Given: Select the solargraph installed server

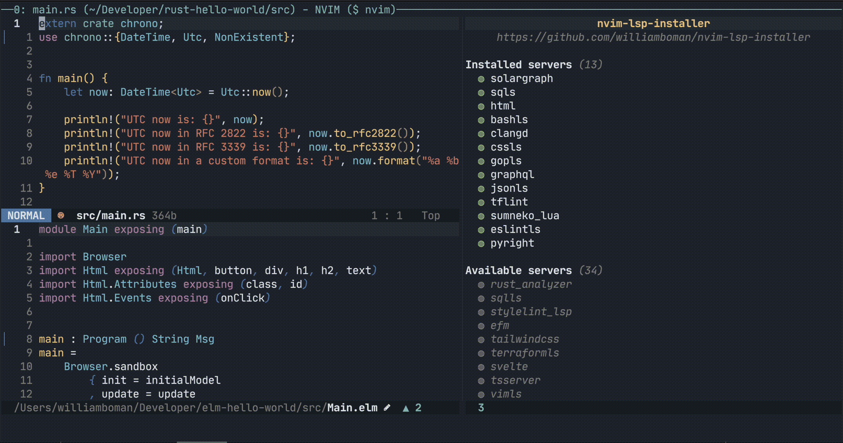Looking at the screenshot, I should click(521, 78).
